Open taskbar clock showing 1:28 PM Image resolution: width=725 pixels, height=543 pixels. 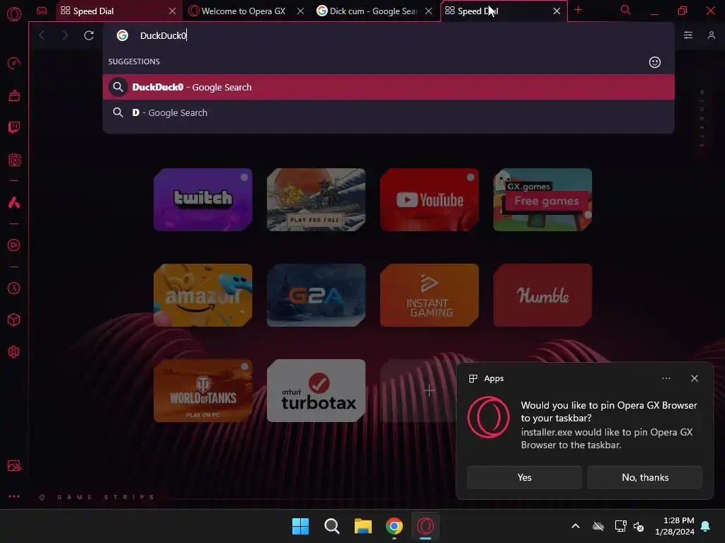[x=675, y=526]
